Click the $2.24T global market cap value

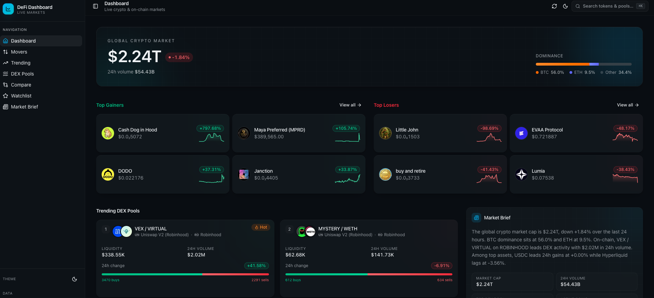point(135,57)
